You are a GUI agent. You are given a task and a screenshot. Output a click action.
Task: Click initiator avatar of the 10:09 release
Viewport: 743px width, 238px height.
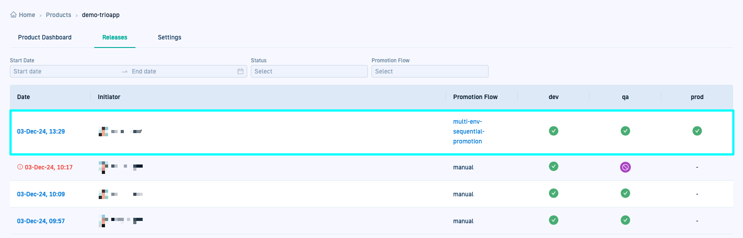tap(103, 194)
